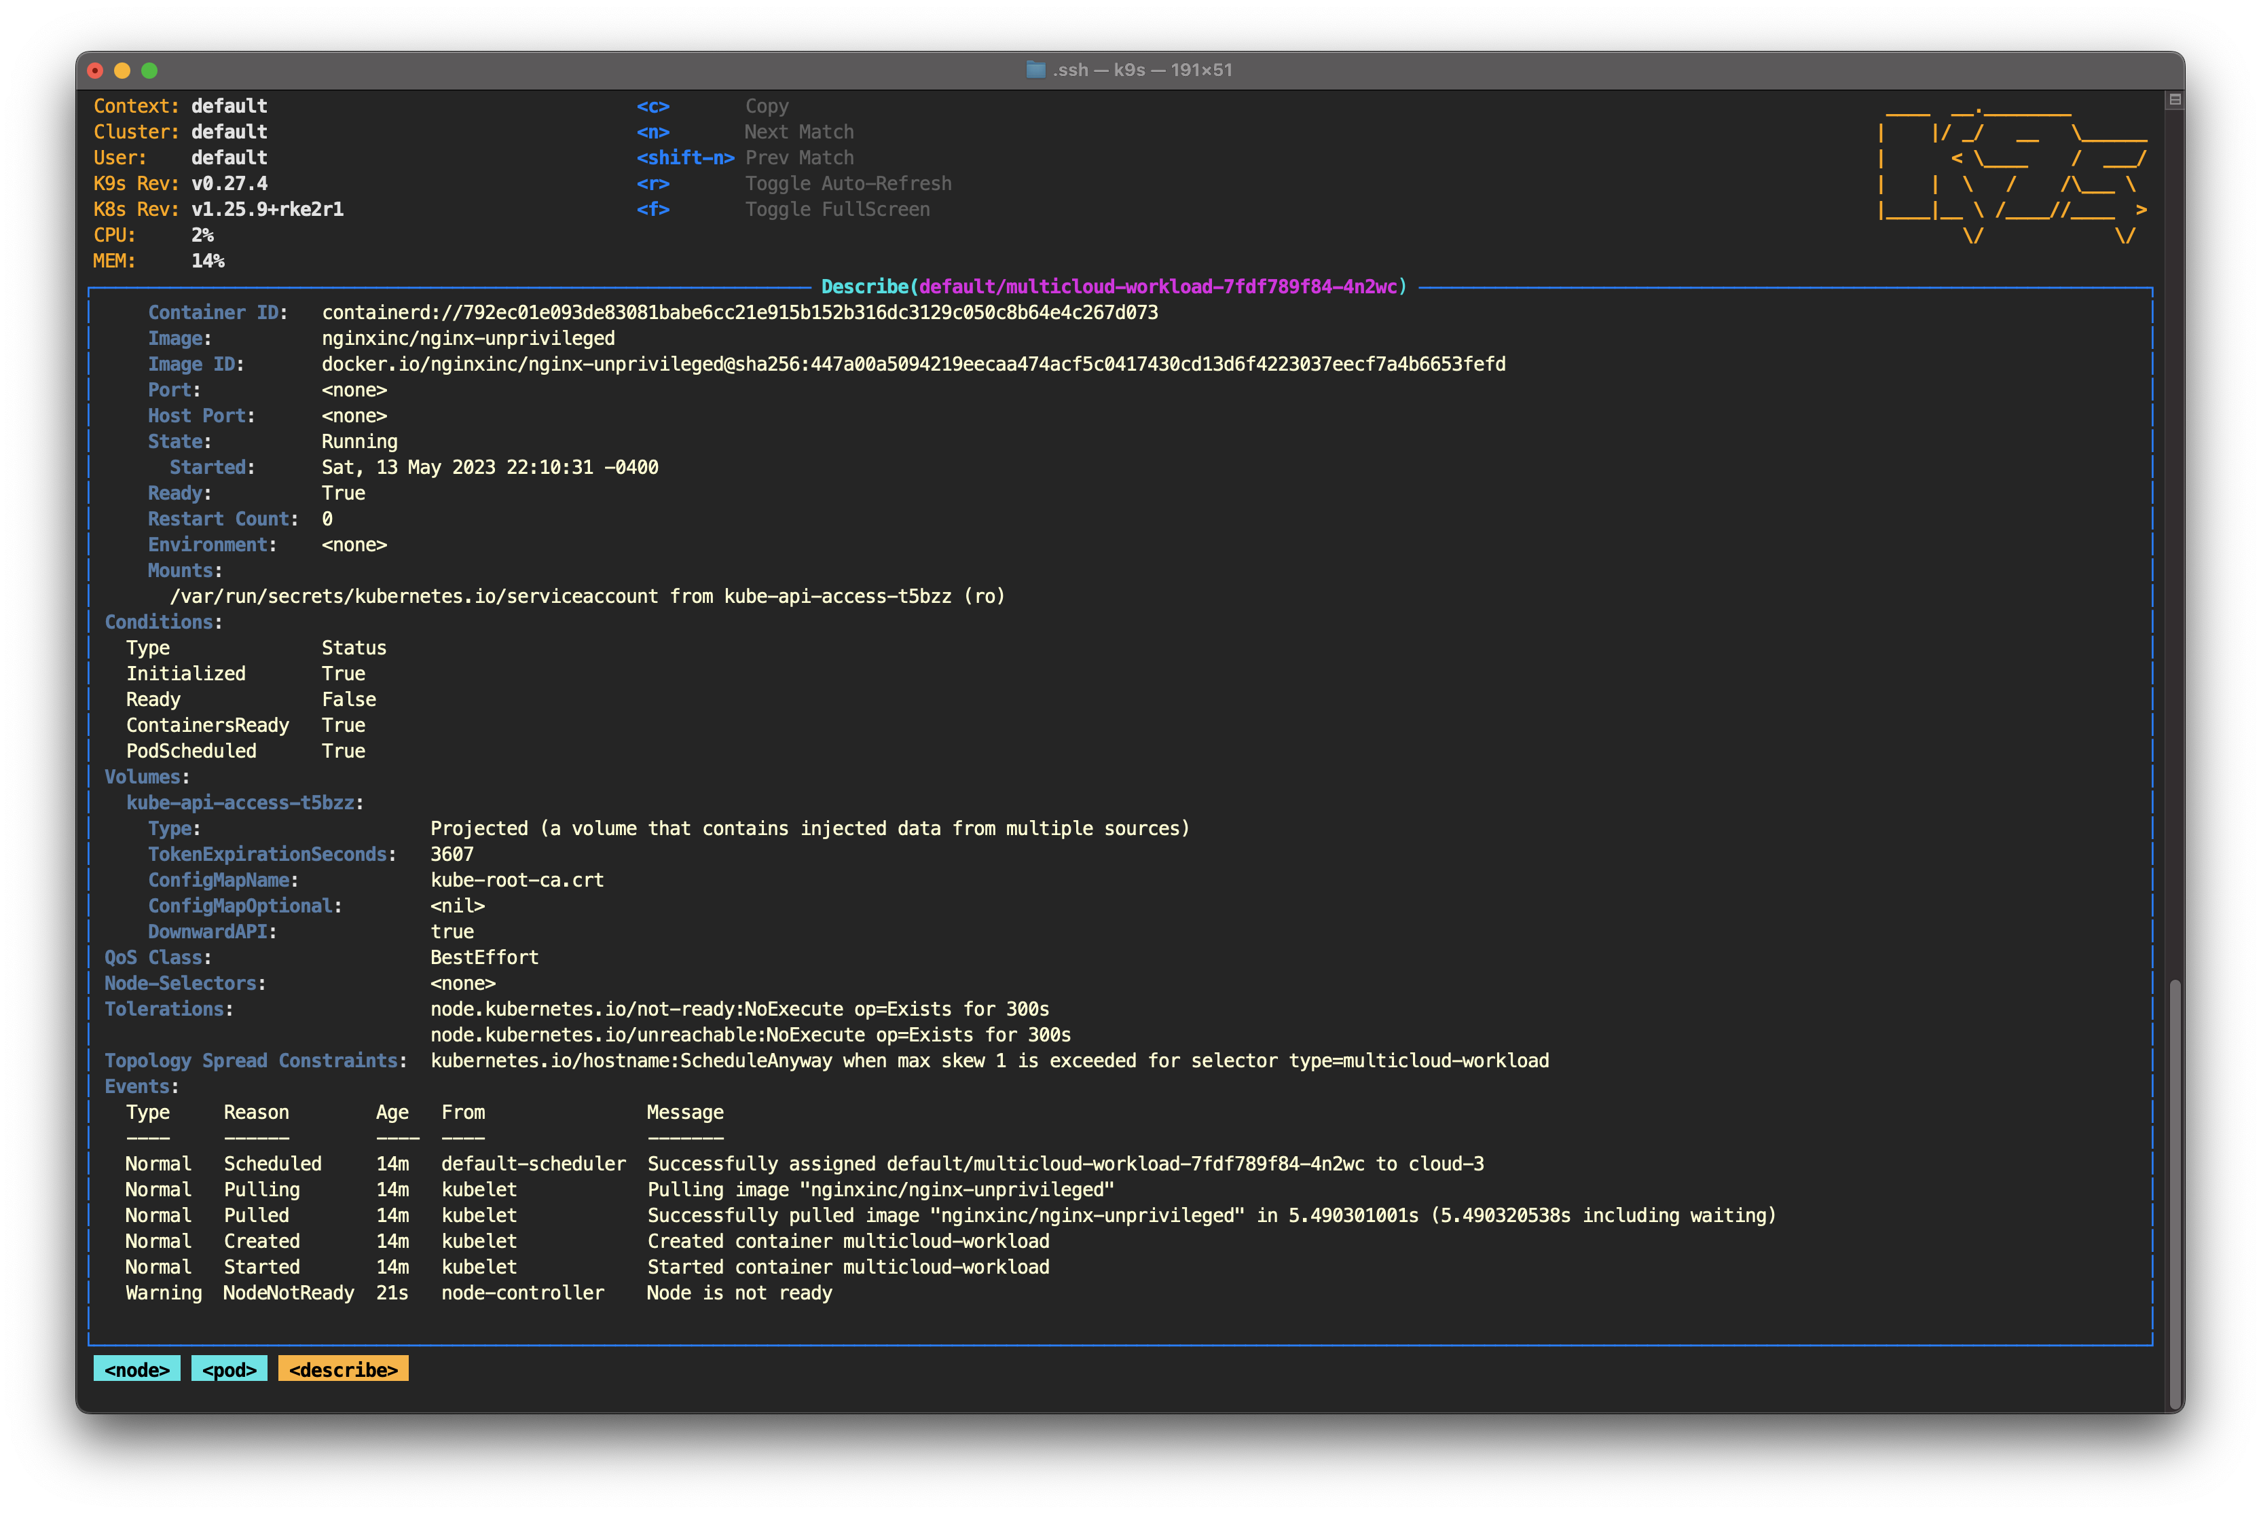The image size is (2261, 1514).
Task: Click the DownwardAPI value true
Action: tap(452, 931)
